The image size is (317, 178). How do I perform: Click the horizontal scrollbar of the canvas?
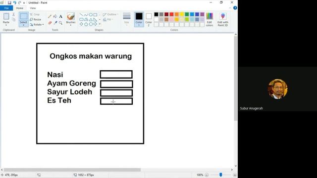click(72, 170)
